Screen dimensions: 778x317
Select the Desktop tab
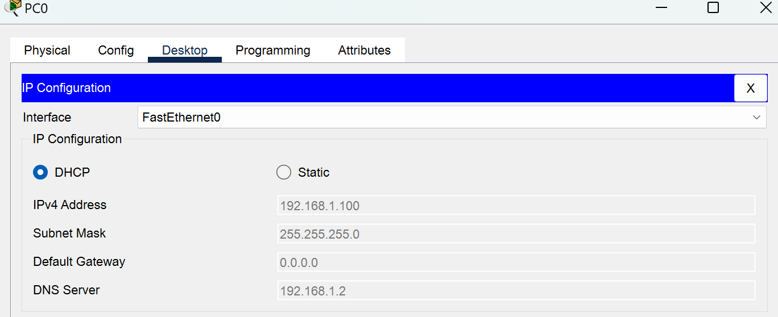(x=185, y=50)
